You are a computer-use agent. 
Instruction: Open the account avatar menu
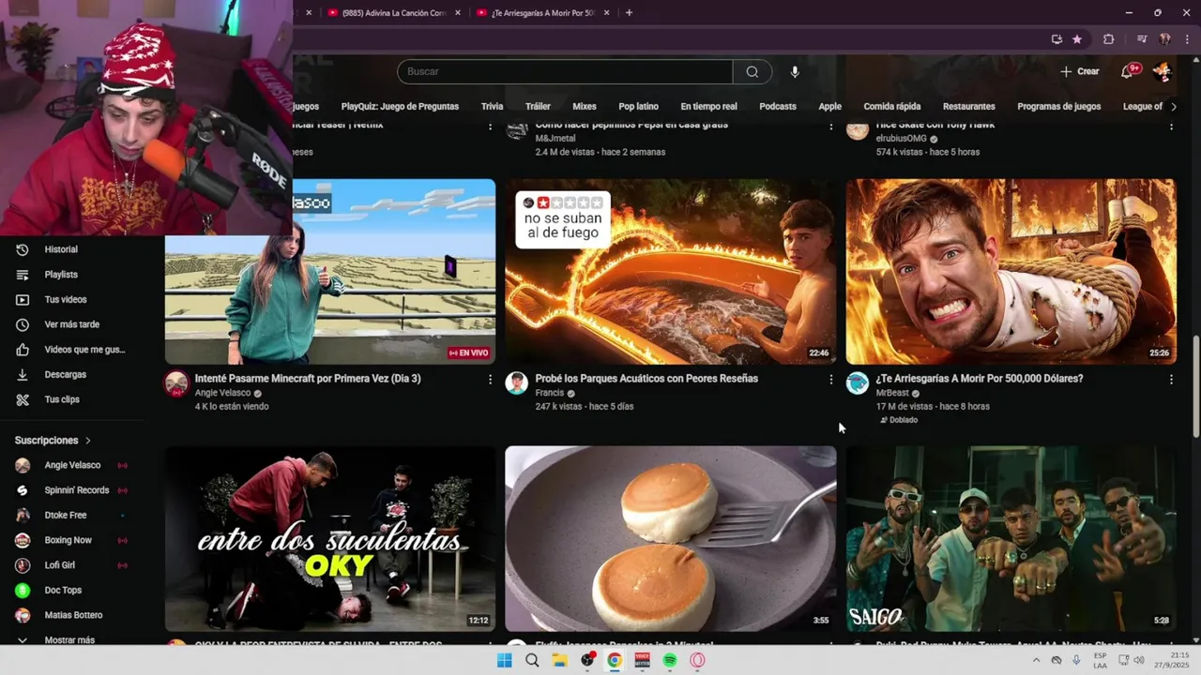tap(1162, 71)
